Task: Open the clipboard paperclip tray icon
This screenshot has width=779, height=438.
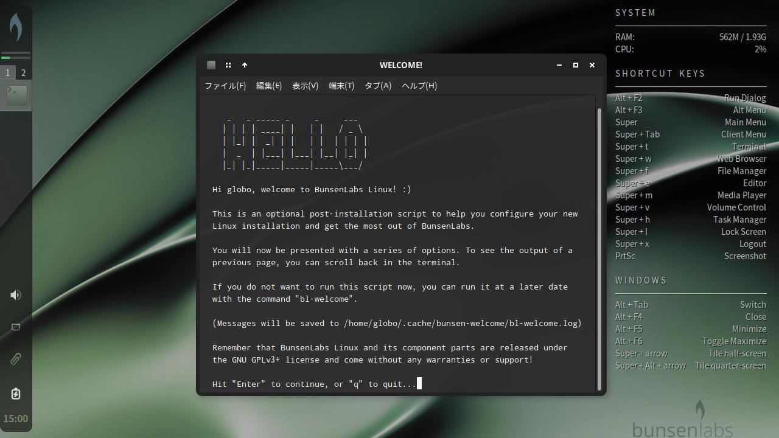Action: coord(16,359)
